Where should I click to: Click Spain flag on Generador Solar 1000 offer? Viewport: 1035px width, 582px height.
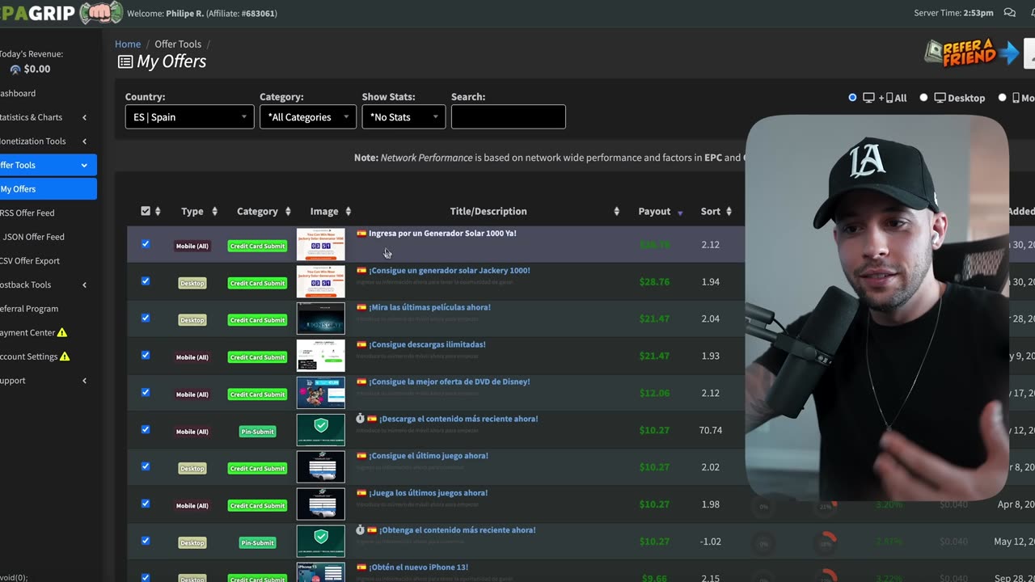(361, 233)
